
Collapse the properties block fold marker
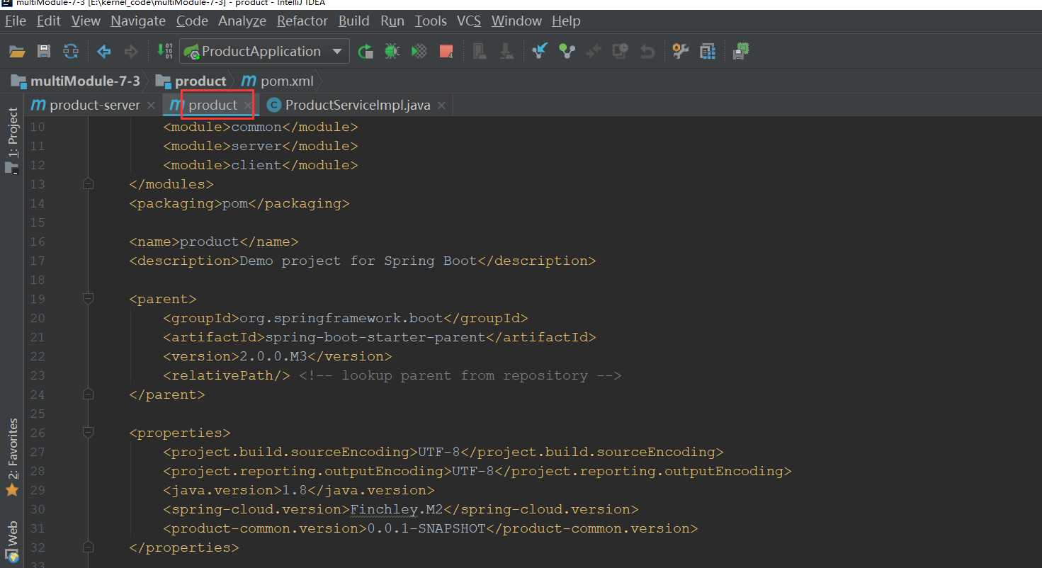click(88, 433)
